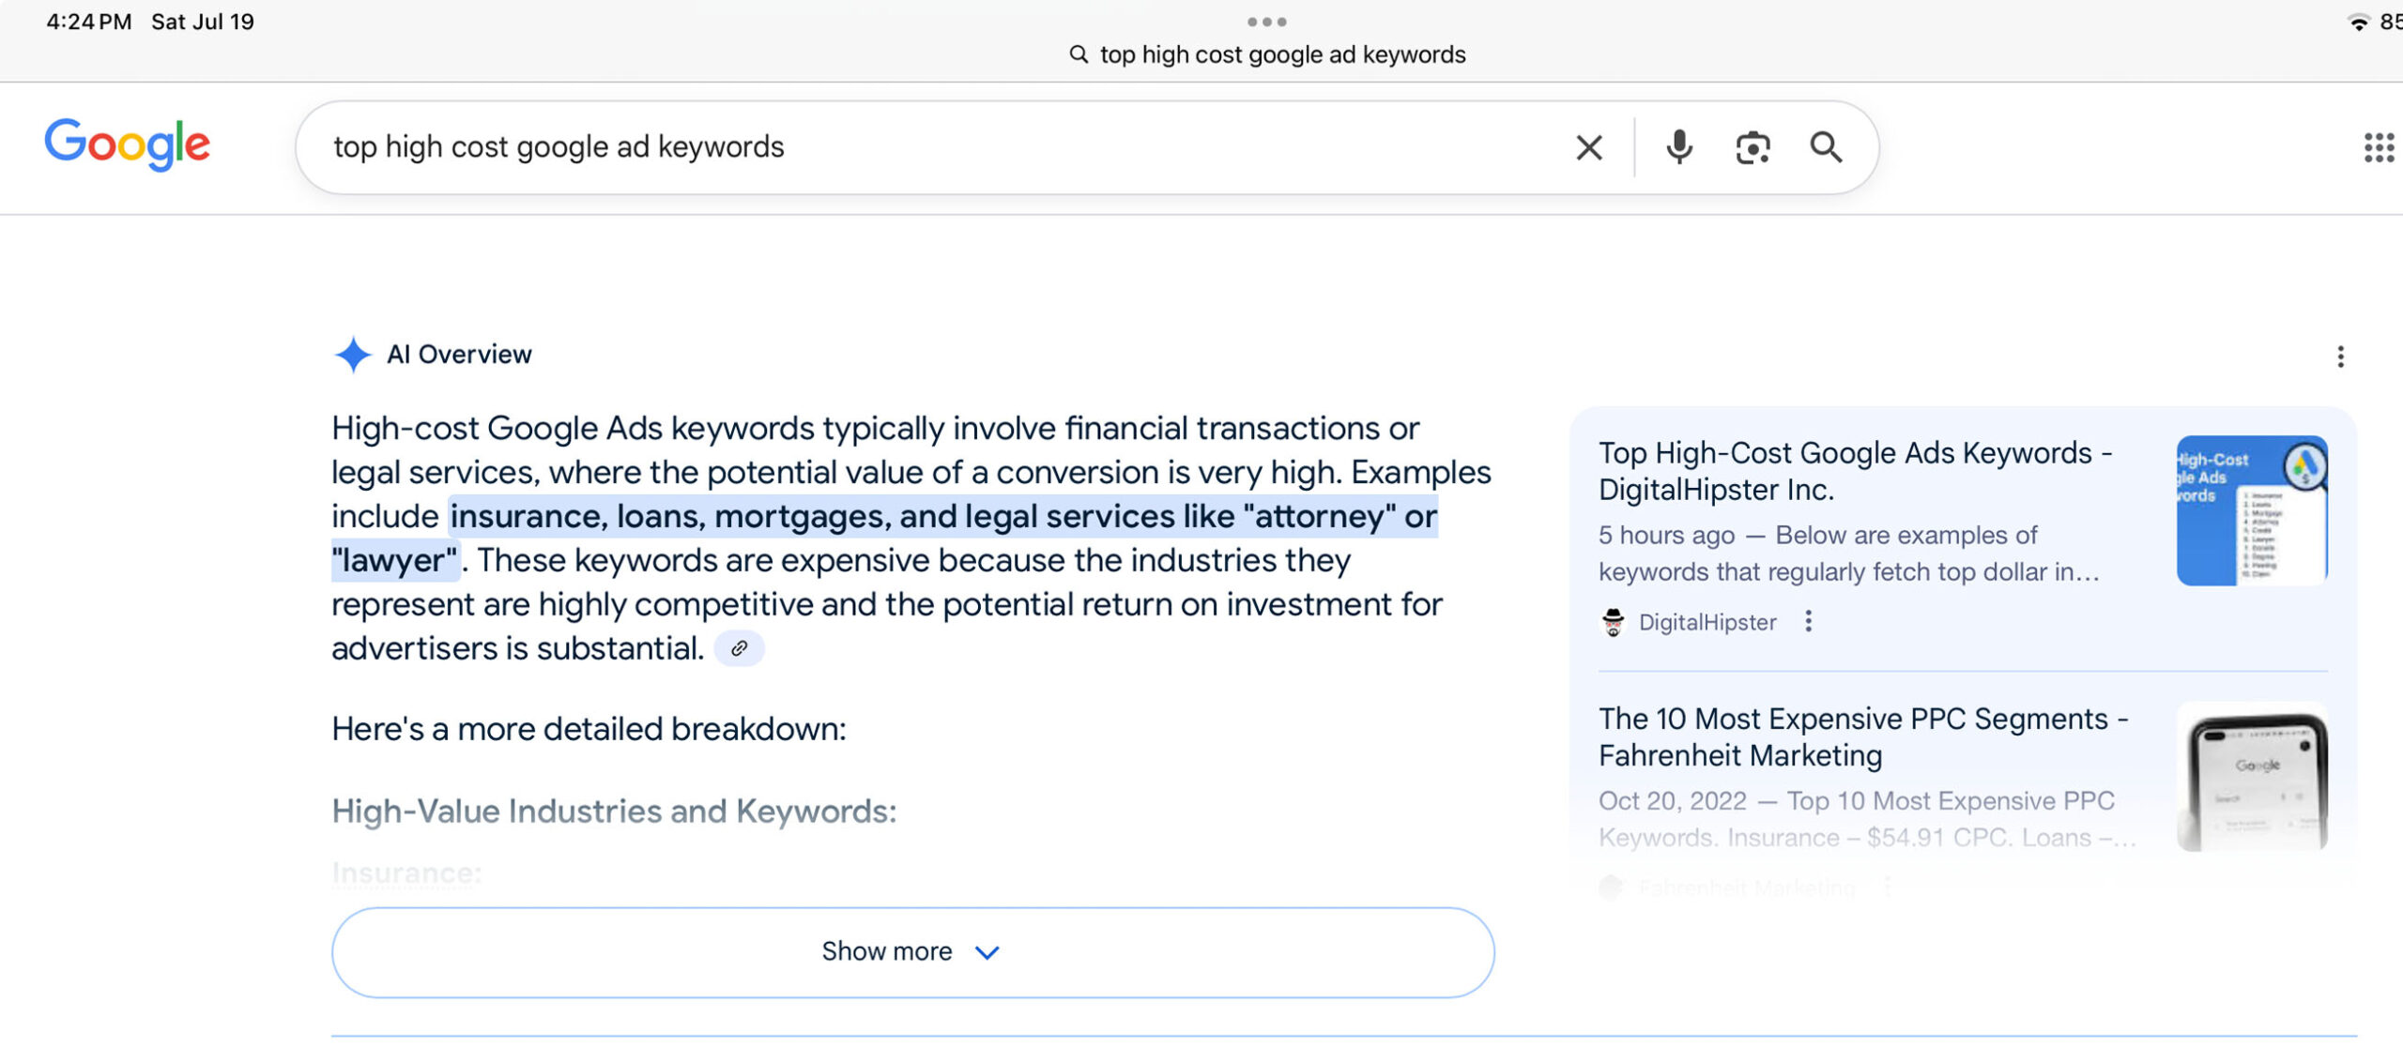Screen dimensions: 2403x1062
Task: Open the Google apps grid
Action: [x=2378, y=147]
